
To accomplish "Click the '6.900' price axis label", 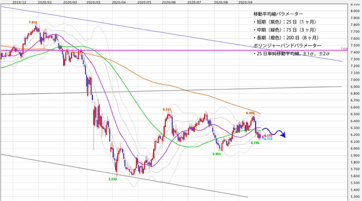I will (x=355, y=87).
